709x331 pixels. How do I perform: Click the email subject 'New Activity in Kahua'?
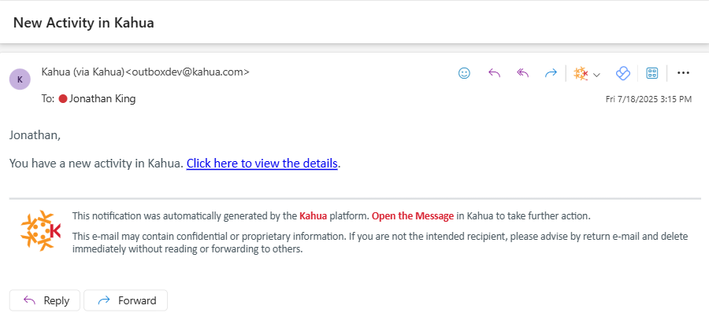(x=84, y=23)
